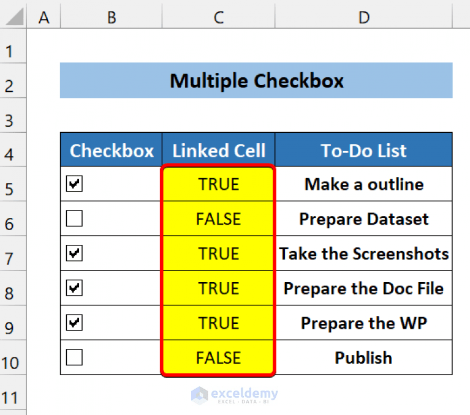Screen dimensions: 470x415
Task: Check the checkbox for Prepare Dataset
Action: 74,219
